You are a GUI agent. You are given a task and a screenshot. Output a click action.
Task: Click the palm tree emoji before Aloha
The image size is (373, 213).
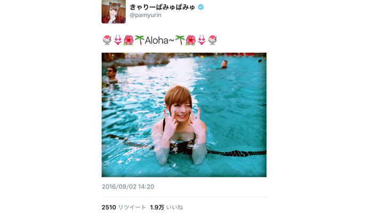(x=140, y=40)
